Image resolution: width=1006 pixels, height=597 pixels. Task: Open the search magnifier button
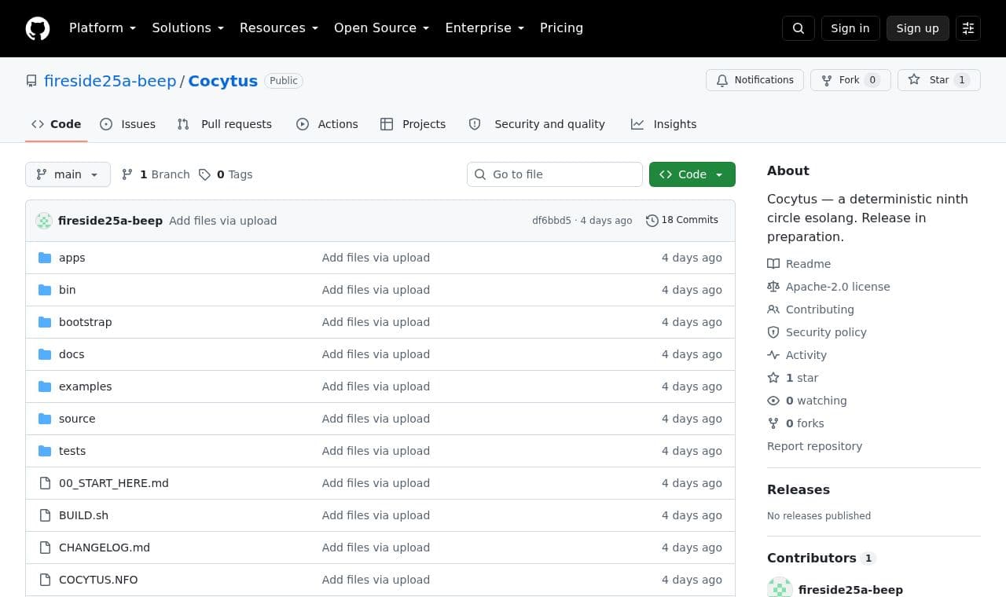799,28
